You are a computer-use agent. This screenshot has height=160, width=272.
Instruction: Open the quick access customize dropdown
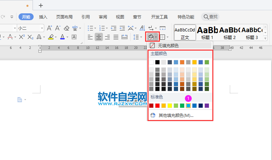pos(12,17)
